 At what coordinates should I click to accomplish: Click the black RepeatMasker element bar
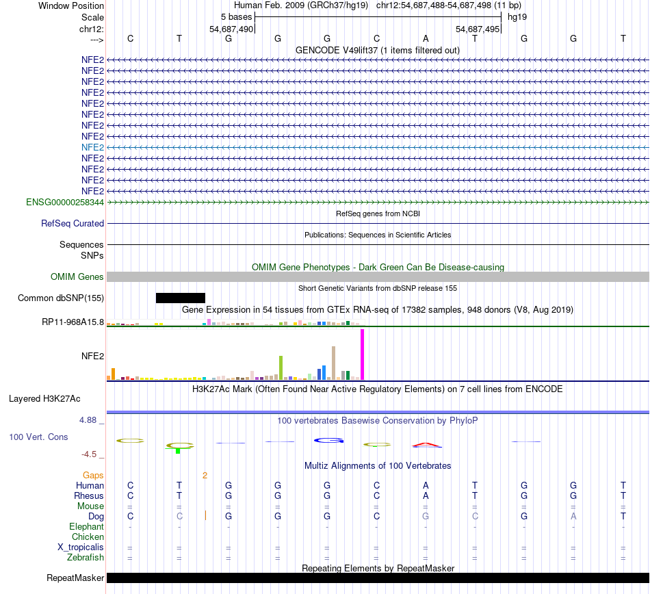(x=378, y=578)
